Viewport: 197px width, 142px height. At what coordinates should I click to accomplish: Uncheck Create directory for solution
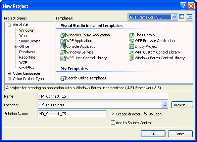click(113, 114)
